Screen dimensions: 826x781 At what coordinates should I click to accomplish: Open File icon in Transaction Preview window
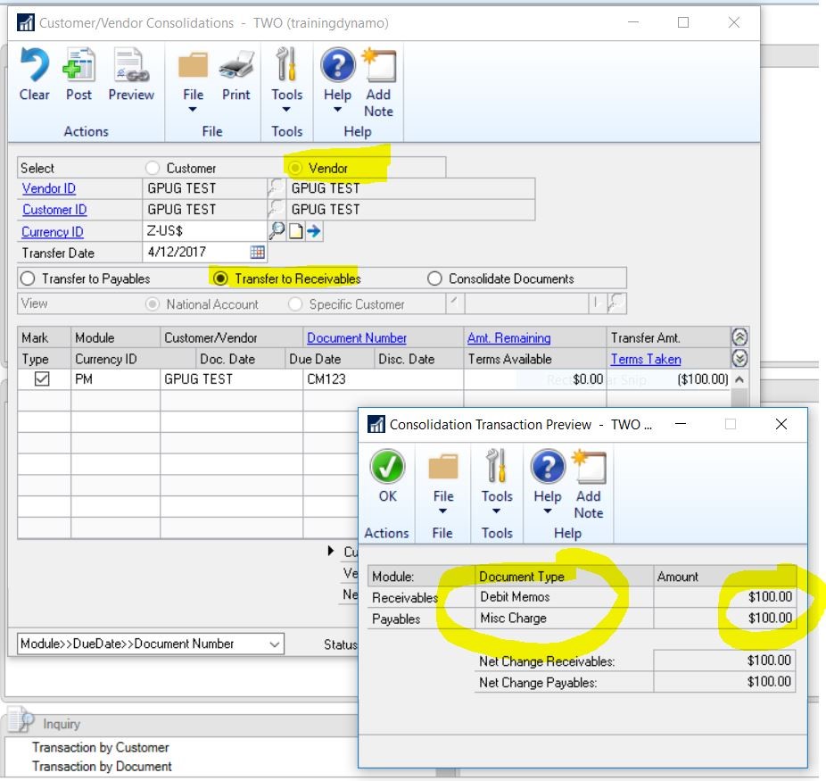tap(443, 467)
